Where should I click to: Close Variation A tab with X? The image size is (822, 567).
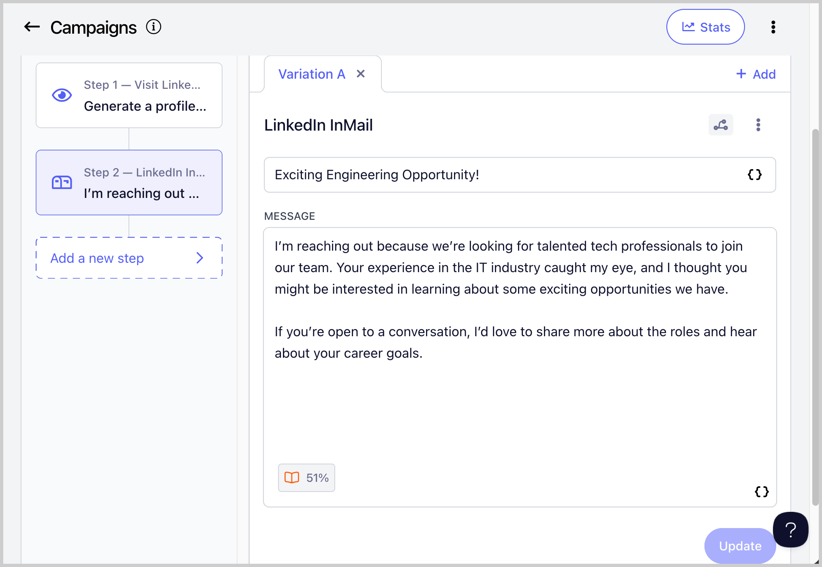(x=361, y=74)
